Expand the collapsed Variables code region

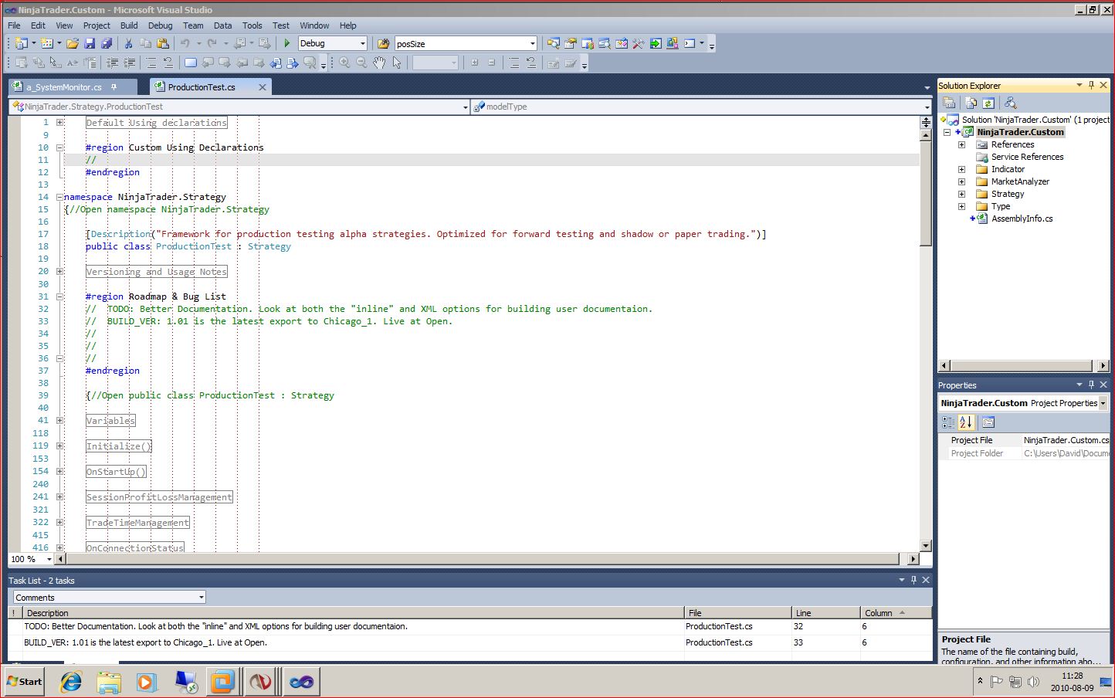click(x=59, y=421)
